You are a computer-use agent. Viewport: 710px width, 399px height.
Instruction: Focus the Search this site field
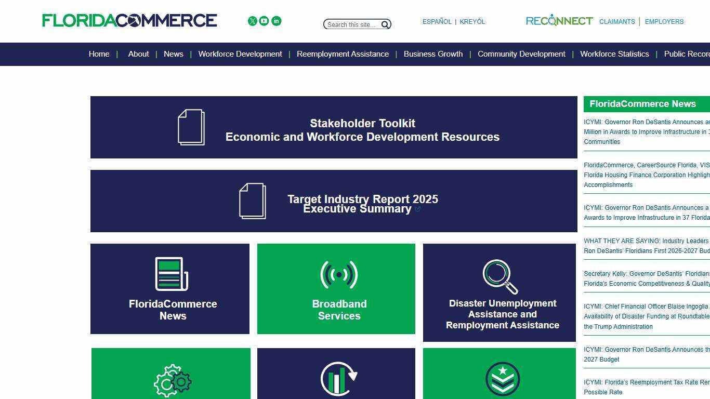[x=352, y=24]
